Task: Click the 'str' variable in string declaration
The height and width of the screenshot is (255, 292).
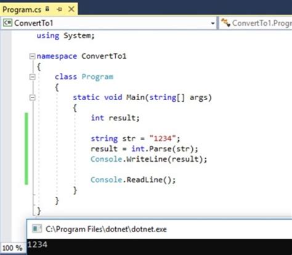Action: [129, 139]
